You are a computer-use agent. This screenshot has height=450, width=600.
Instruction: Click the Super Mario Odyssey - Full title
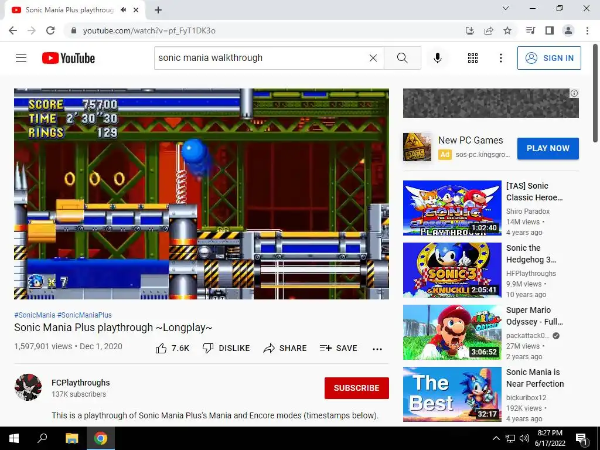pos(534,316)
